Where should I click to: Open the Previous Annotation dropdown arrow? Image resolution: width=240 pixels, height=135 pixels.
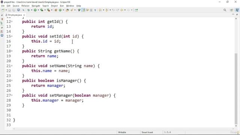click(x=110, y=10)
